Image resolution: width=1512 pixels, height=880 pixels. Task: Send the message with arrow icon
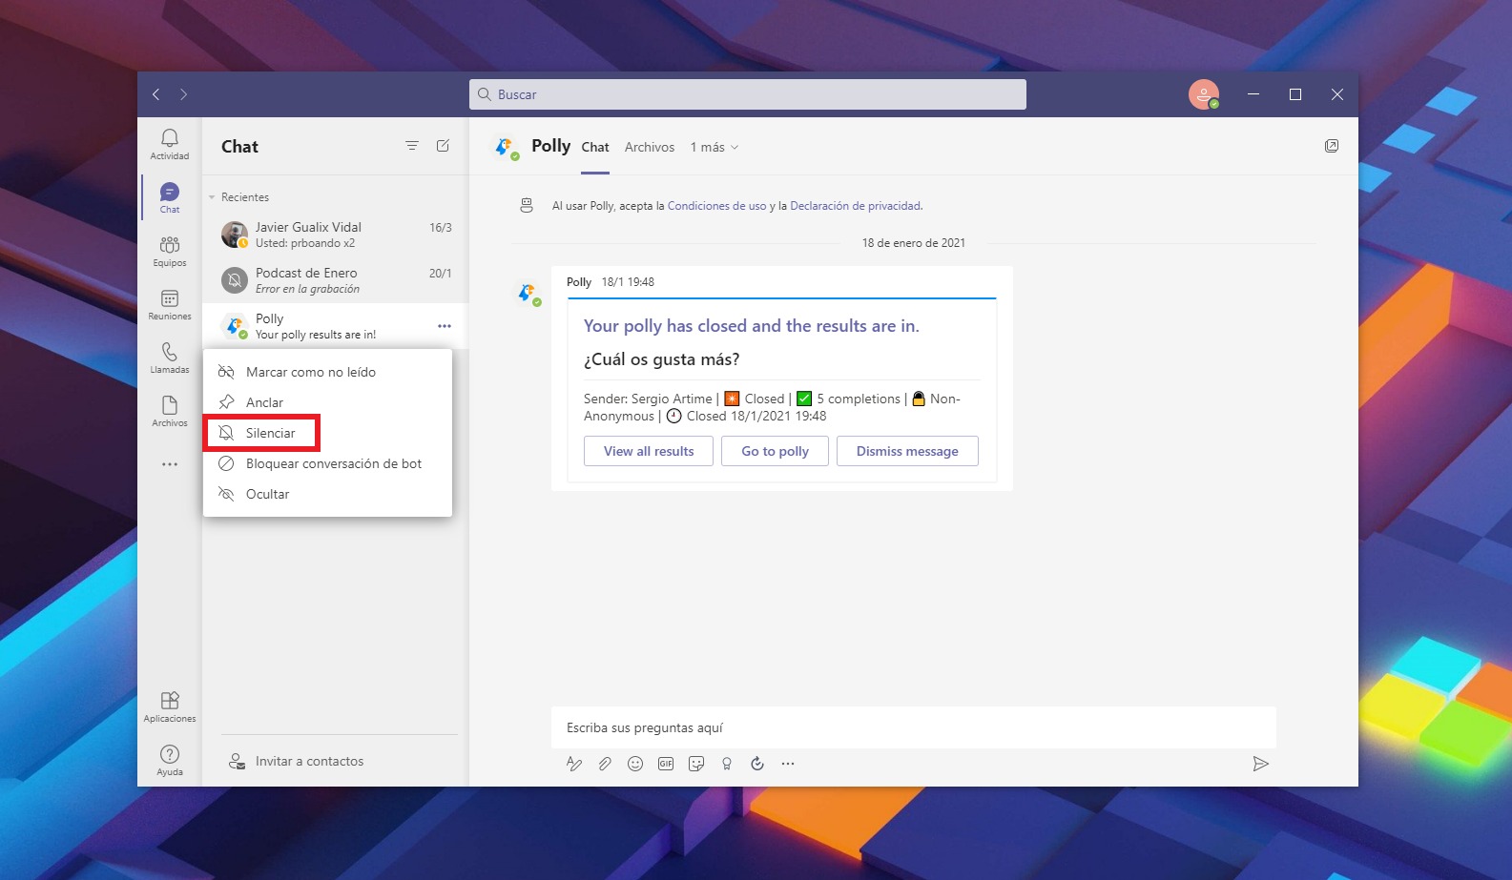1260,764
